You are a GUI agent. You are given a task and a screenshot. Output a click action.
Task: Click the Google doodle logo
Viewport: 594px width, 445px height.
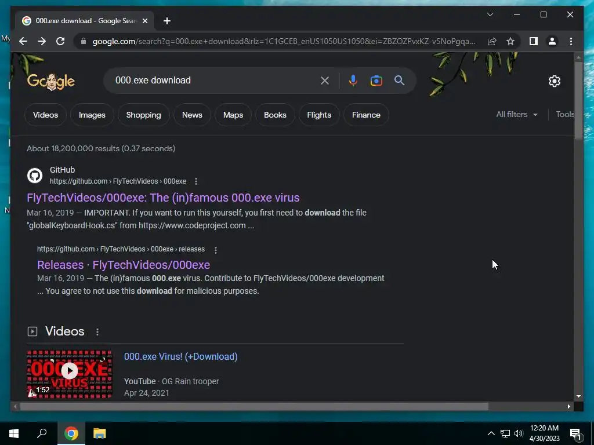coord(51,81)
